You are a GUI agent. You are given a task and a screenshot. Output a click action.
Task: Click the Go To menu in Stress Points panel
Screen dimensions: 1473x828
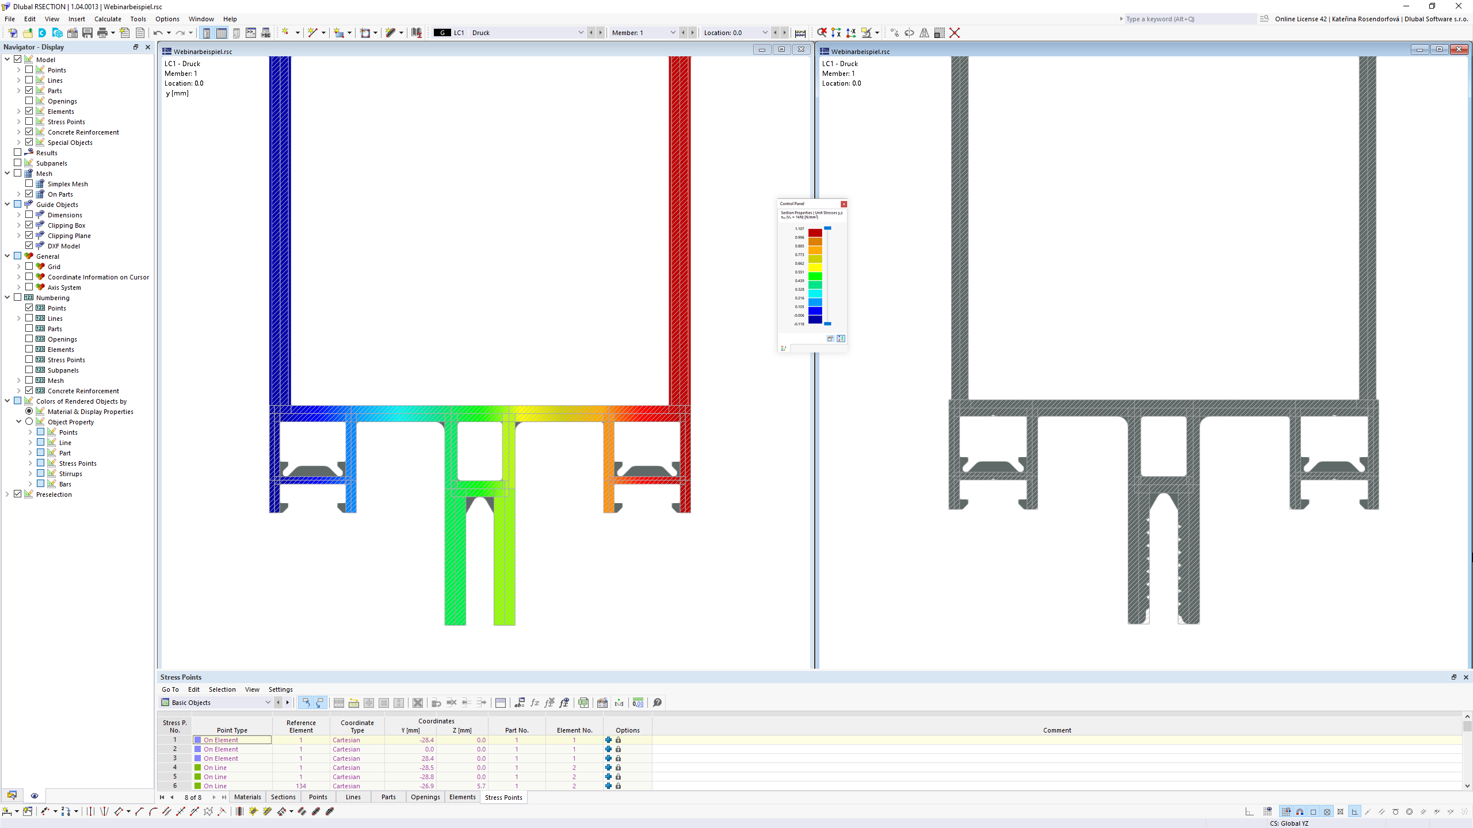point(170,689)
